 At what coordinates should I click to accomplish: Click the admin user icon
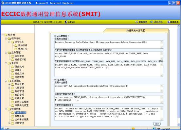(x=66, y=22)
